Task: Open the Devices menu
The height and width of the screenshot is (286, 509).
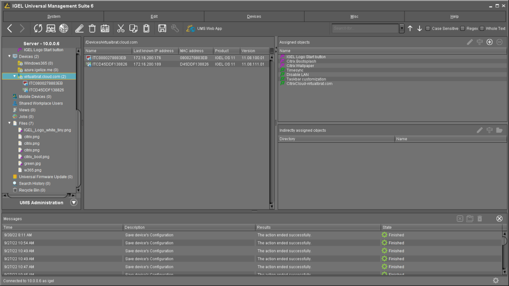Action: (x=254, y=16)
